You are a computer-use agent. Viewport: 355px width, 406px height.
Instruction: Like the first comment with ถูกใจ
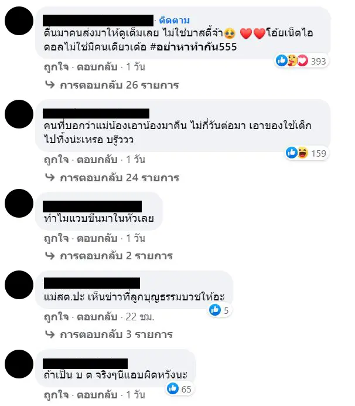tap(56, 67)
